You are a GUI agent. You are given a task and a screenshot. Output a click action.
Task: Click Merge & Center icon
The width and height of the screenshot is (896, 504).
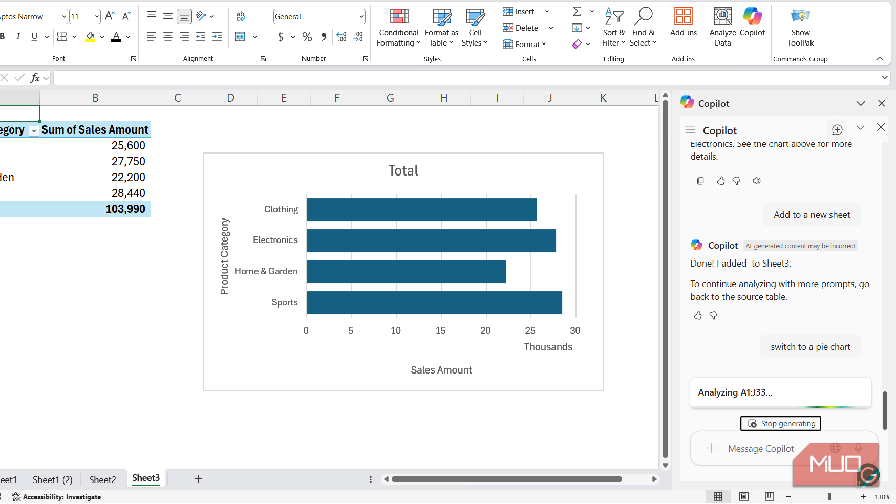click(240, 36)
